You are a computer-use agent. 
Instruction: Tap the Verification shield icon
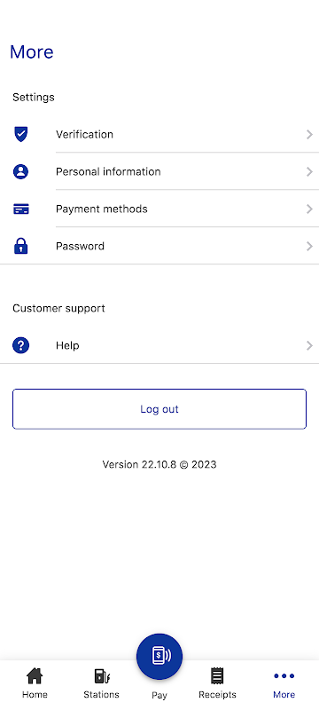(x=20, y=135)
